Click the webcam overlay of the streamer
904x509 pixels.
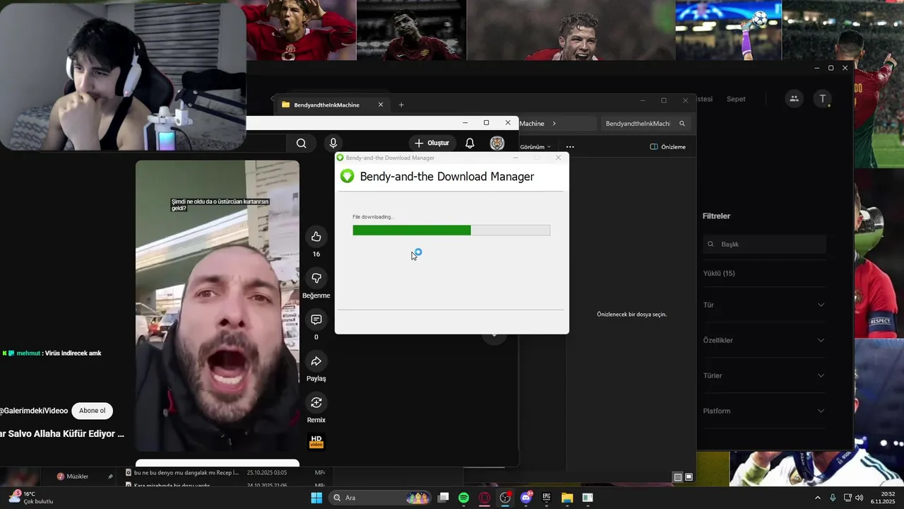123,75
